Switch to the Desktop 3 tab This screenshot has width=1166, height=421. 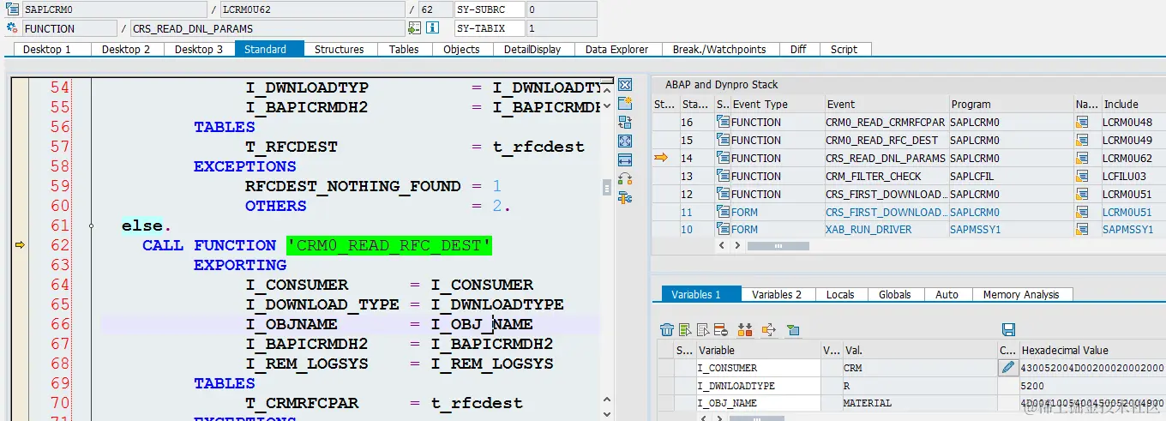pyautogui.click(x=198, y=49)
